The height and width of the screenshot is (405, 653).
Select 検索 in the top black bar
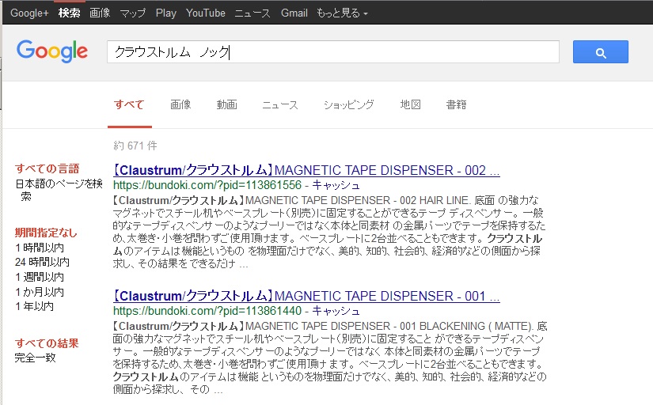tap(69, 13)
